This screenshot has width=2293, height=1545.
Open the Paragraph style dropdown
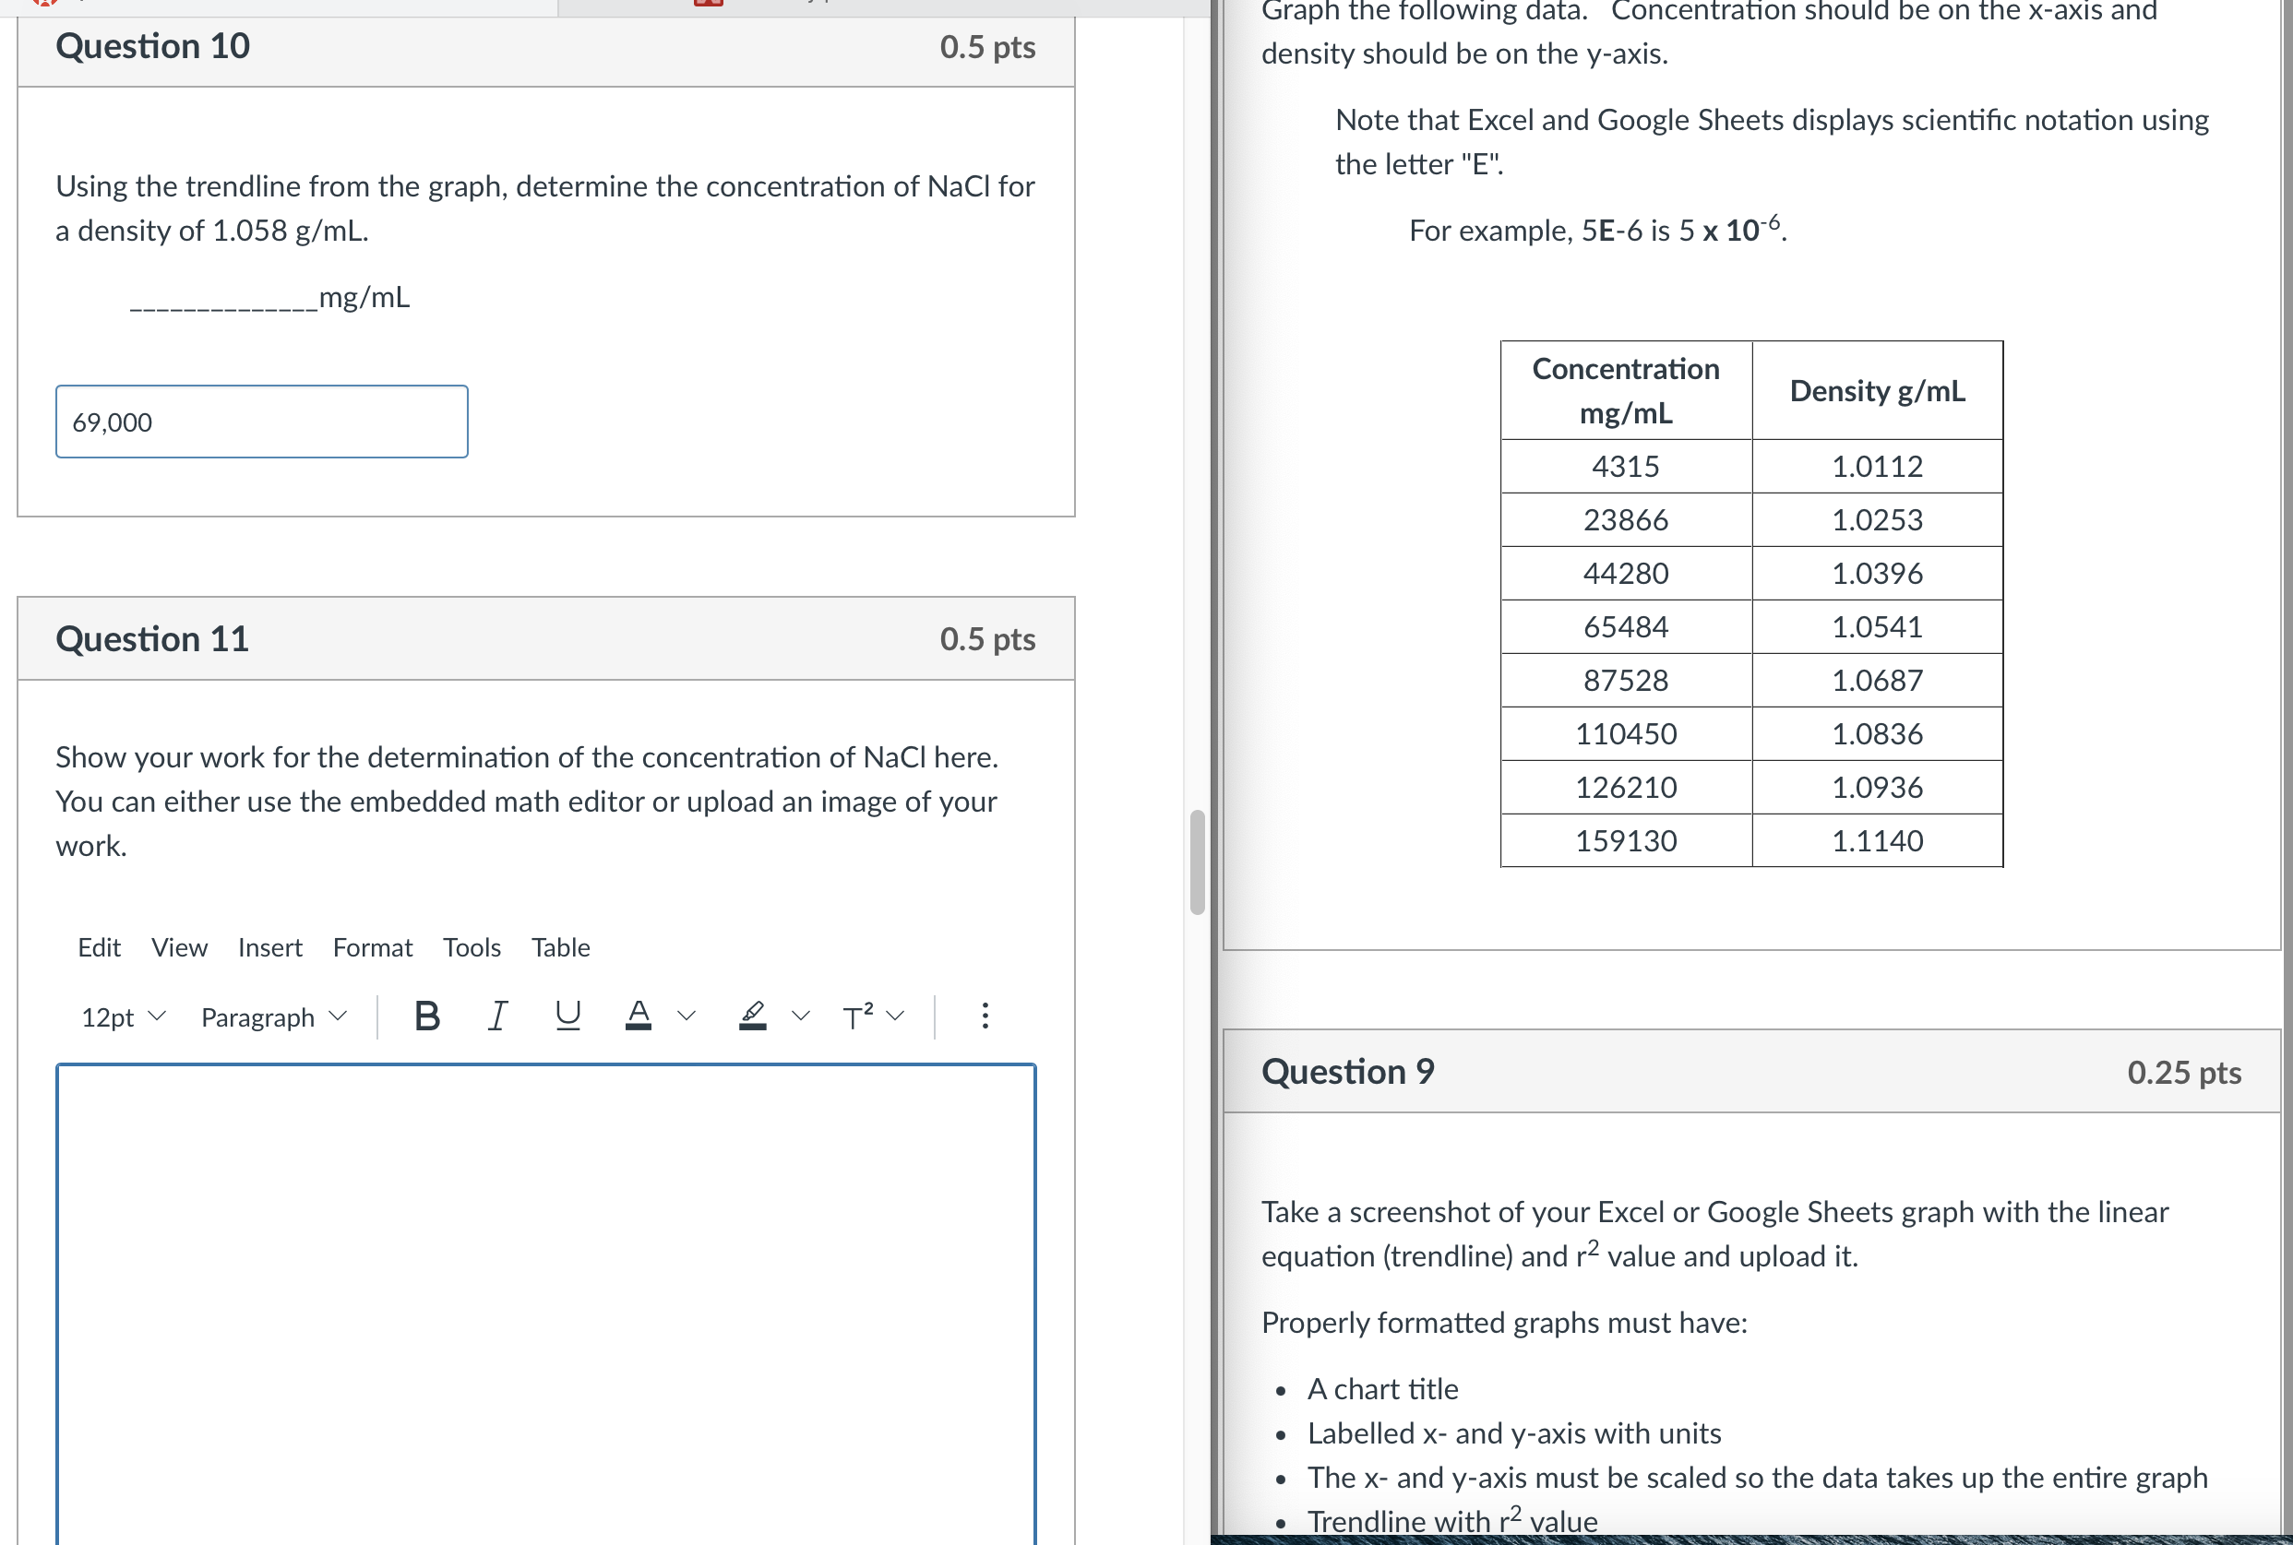tap(273, 1016)
